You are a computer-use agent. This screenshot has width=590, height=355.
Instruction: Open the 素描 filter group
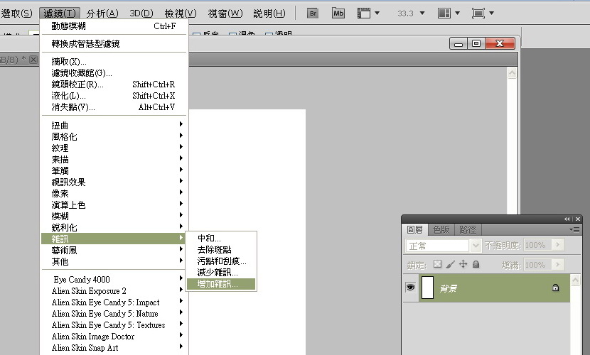tap(113, 159)
